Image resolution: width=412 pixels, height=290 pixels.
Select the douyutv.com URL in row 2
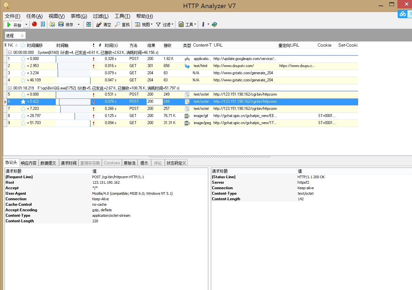[x=234, y=66]
